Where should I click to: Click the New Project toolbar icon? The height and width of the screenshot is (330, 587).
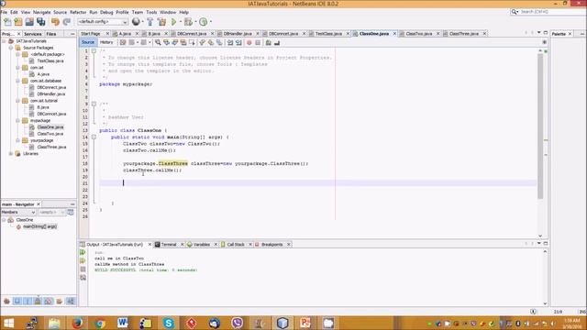pyautogui.click(x=18, y=22)
